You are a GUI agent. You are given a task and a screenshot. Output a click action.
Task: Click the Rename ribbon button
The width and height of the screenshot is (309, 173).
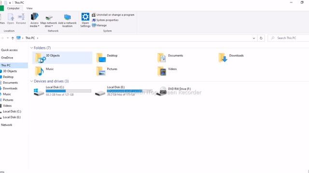pyautogui.click(x=21, y=19)
